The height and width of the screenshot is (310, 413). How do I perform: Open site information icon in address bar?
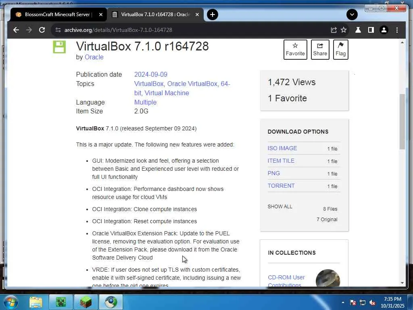click(x=58, y=30)
